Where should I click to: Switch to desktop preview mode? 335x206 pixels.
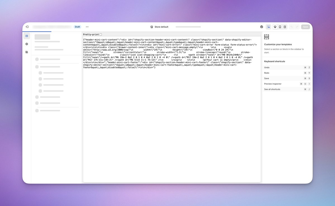coord(275,27)
